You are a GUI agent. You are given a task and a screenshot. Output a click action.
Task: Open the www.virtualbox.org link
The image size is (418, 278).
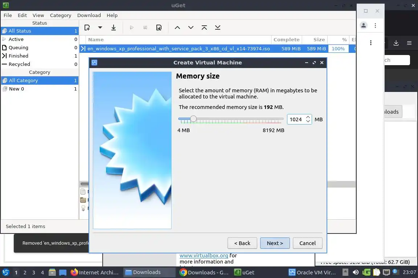(x=204, y=256)
